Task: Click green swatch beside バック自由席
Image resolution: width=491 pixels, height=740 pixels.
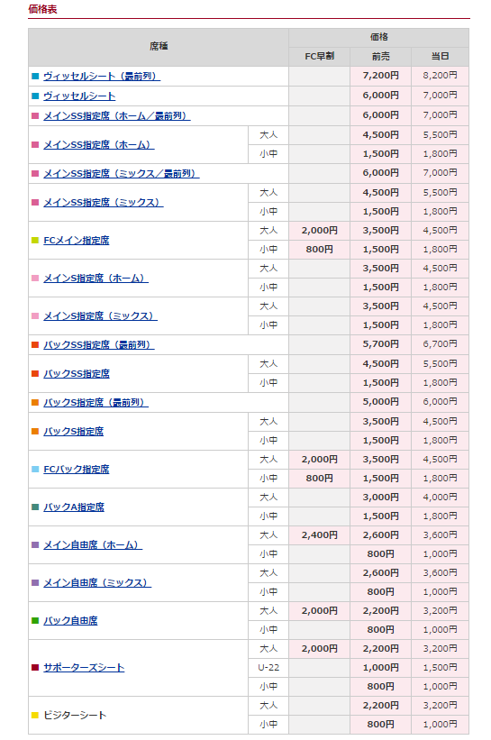Action: coord(35,620)
